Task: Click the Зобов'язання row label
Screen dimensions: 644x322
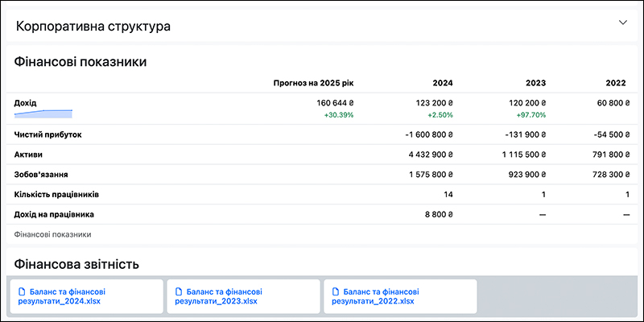Action: click(x=40, y=175)
